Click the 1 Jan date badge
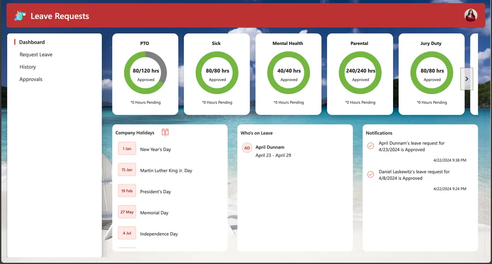 [x=127, y=149]
